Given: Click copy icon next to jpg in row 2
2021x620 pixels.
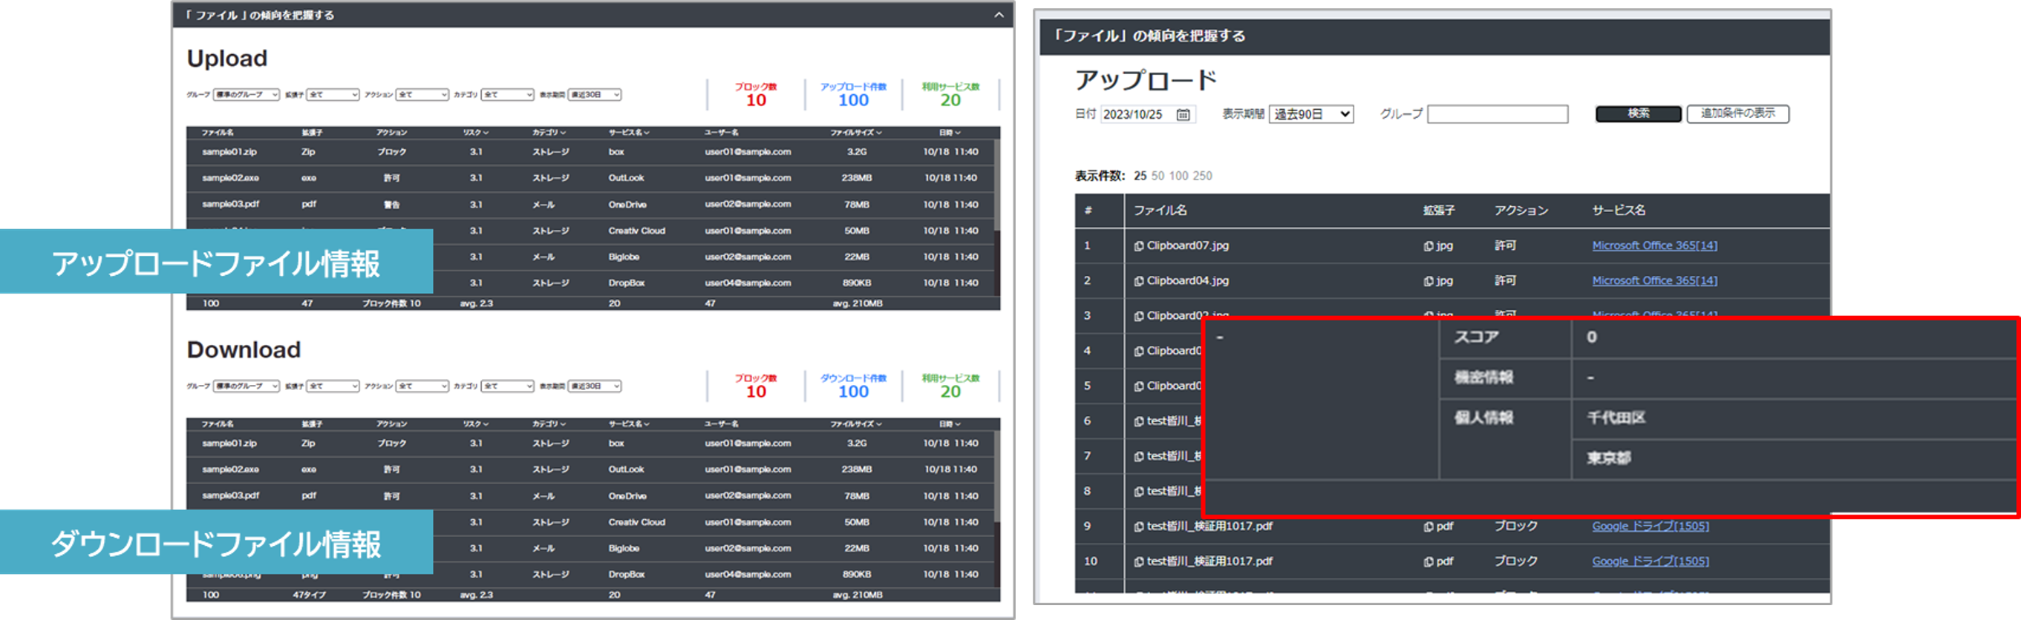Looking at the screenshot, I should click(x=1429, y=281).
